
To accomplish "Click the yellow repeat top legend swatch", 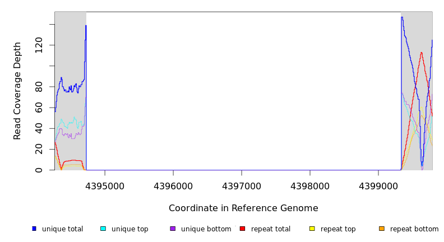I will [312, 229].
